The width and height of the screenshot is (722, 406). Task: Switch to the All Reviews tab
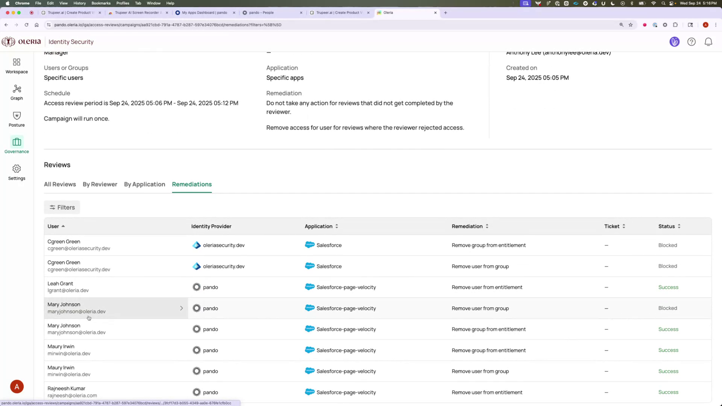coord(60,184)
